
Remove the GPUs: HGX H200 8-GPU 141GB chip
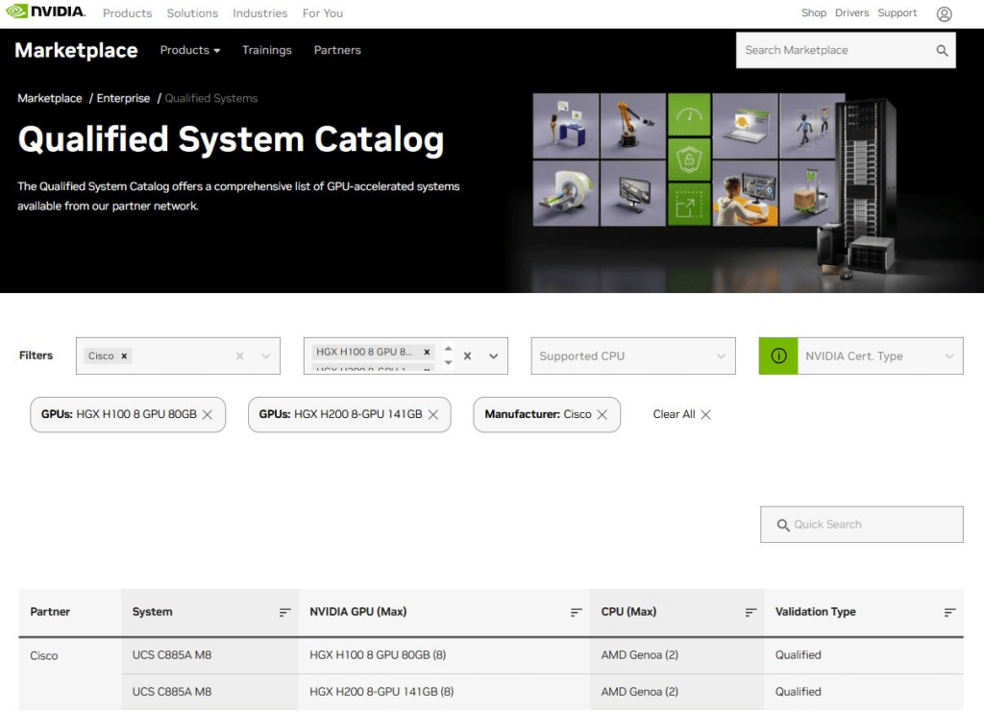pos(433,415)
